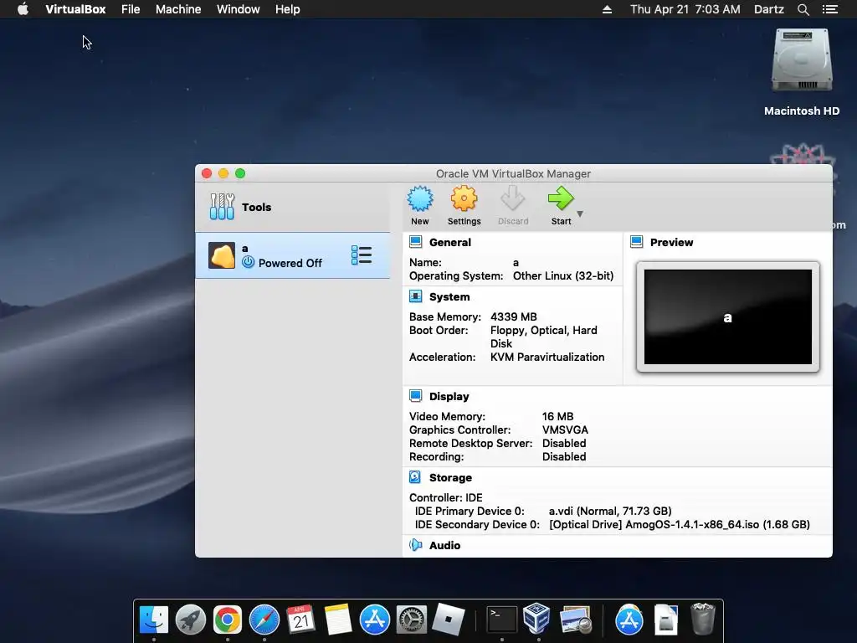Click the Other Linux (32-bit) value
The height and width of the screenshot is (643, 857).
(563, 275)
